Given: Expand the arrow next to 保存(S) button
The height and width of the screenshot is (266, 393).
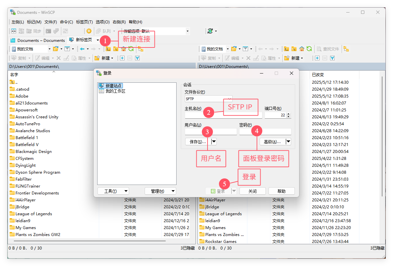Looking at the screenshot, I should pyautogui.click(x=214, y=142).
